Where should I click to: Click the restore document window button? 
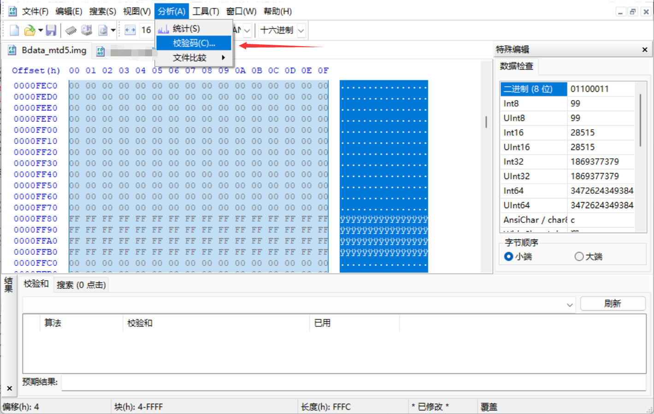point(633,12)
